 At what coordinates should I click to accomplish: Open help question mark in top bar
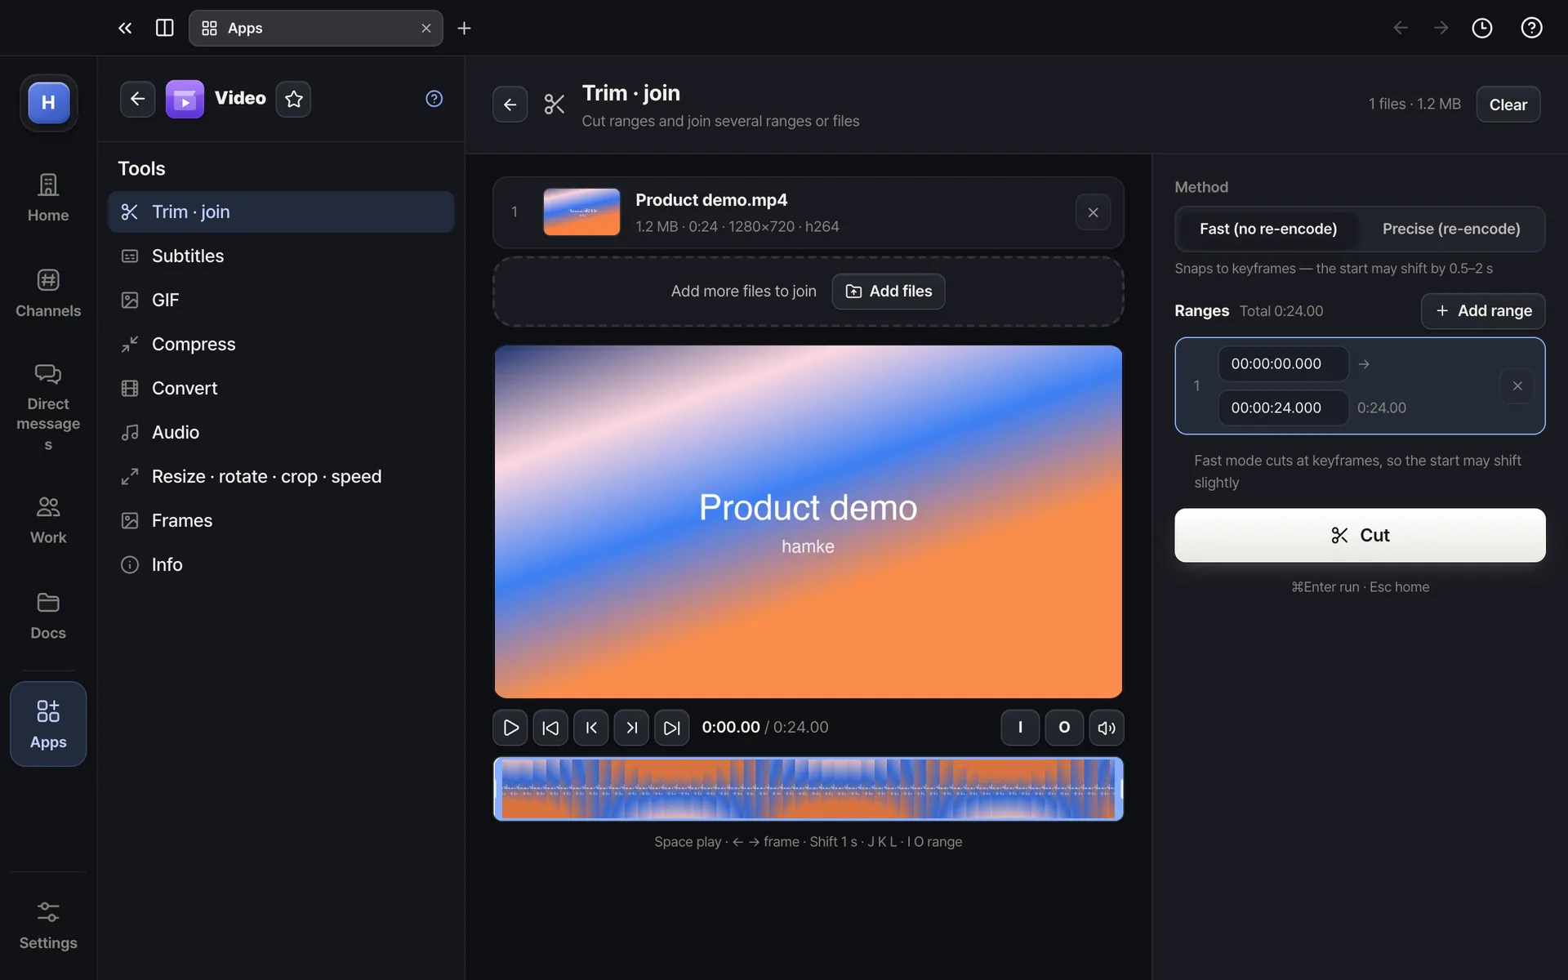point(1531,28)
